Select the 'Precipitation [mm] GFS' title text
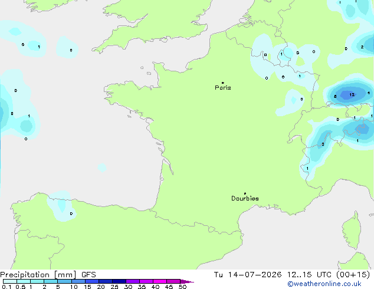The image size is (374, 289). (48, 275)
